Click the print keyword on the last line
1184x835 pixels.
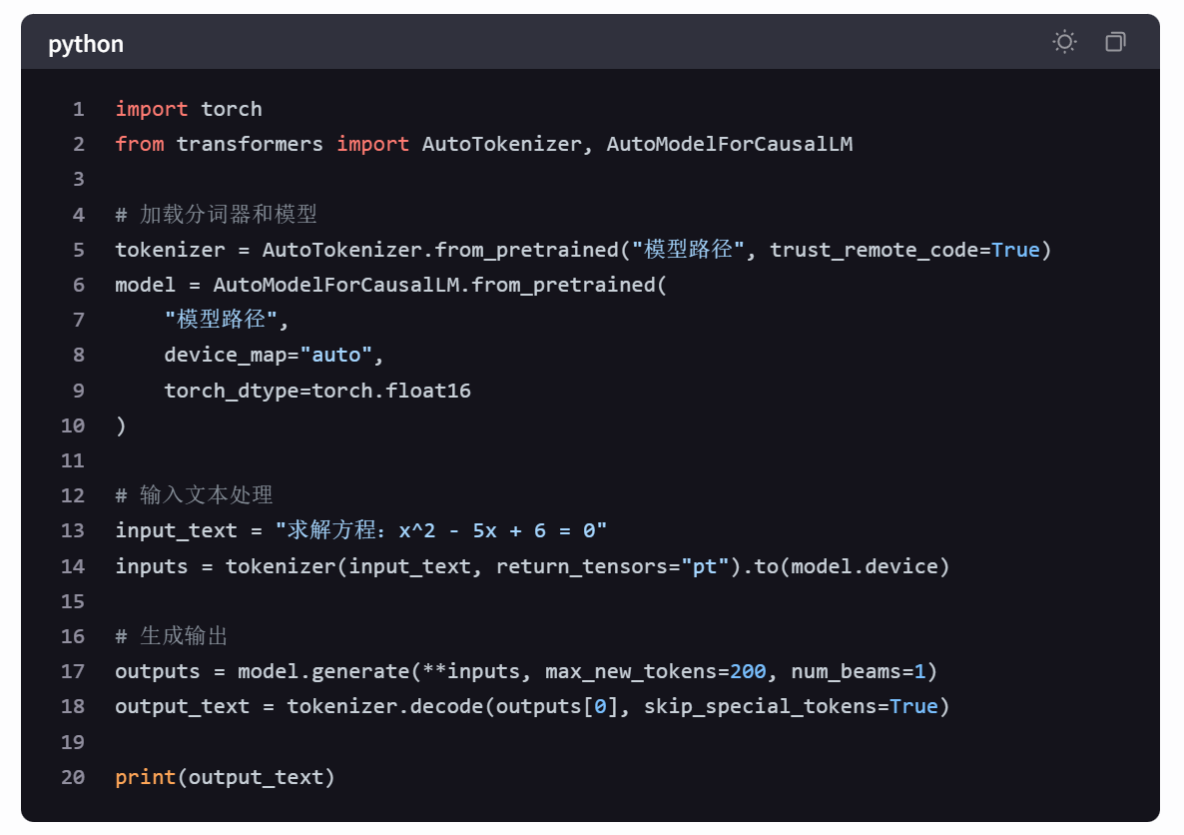(146, 777)
